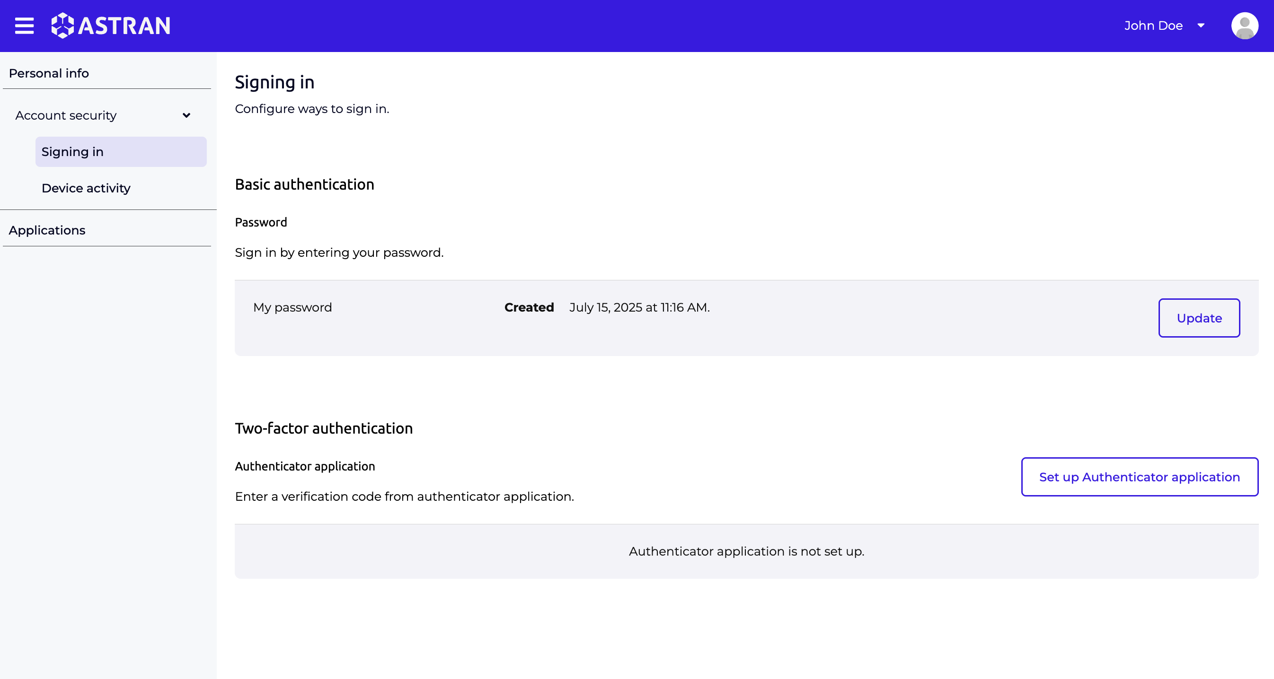Collapse the Account security section
Screen dimensions: 1274x679
coord(187,115)
